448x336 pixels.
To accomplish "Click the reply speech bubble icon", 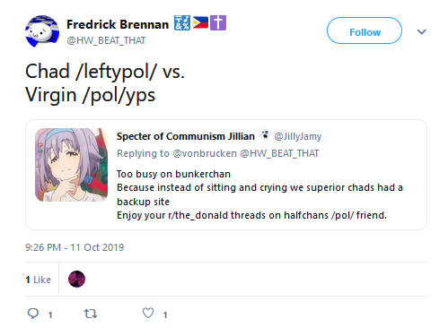I will click(33, 314).
